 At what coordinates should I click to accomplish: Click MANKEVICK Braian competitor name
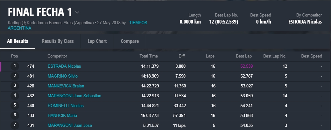(x=66, y=86)
